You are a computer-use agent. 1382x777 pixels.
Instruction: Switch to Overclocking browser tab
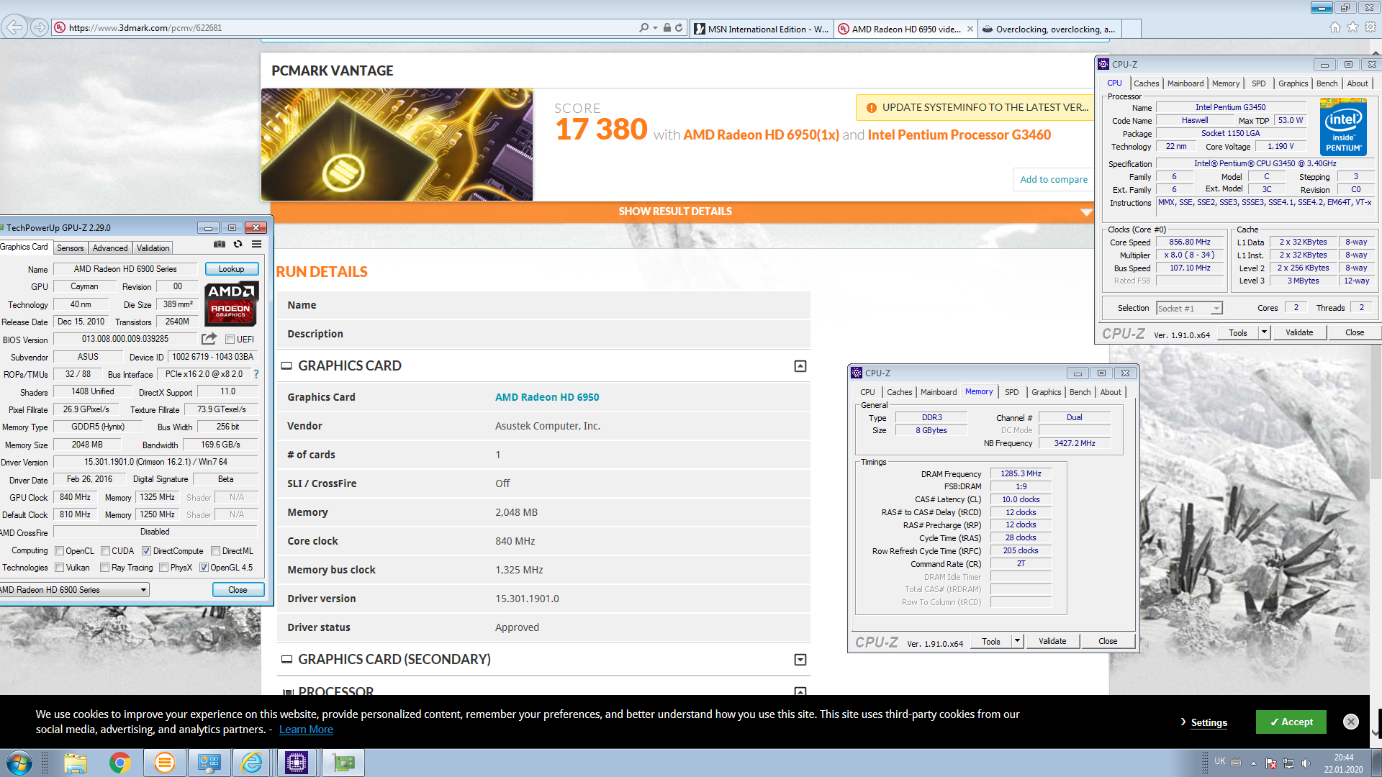1049,29
